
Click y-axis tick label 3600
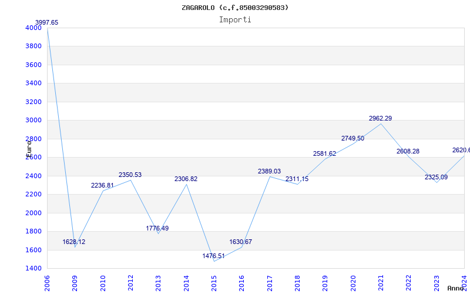click(x=33, y=65)
